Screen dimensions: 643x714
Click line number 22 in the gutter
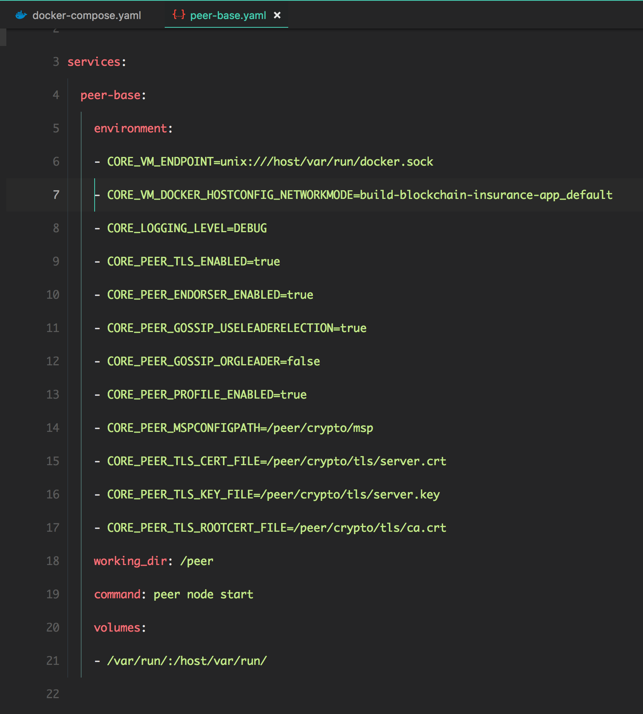[x=53, y=694]
